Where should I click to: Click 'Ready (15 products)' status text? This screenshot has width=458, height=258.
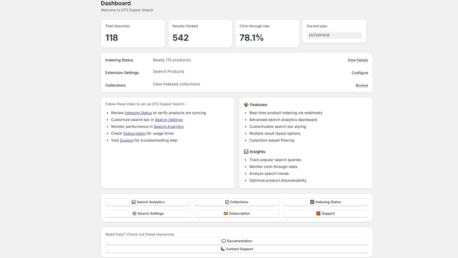(171, 60)
